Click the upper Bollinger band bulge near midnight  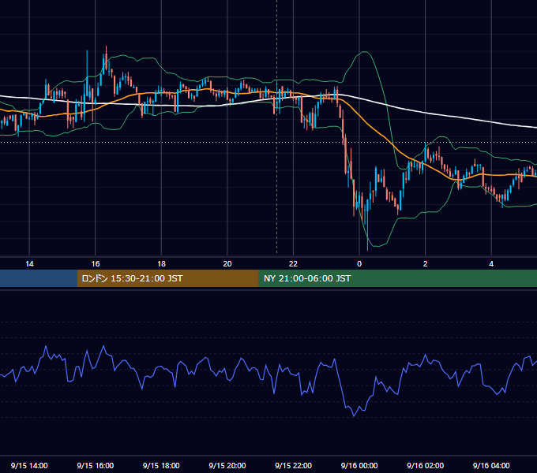tap(364, 52)
